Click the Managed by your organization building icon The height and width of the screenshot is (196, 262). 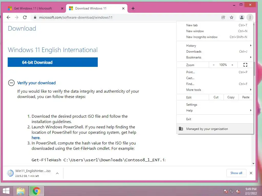point(181,129)
